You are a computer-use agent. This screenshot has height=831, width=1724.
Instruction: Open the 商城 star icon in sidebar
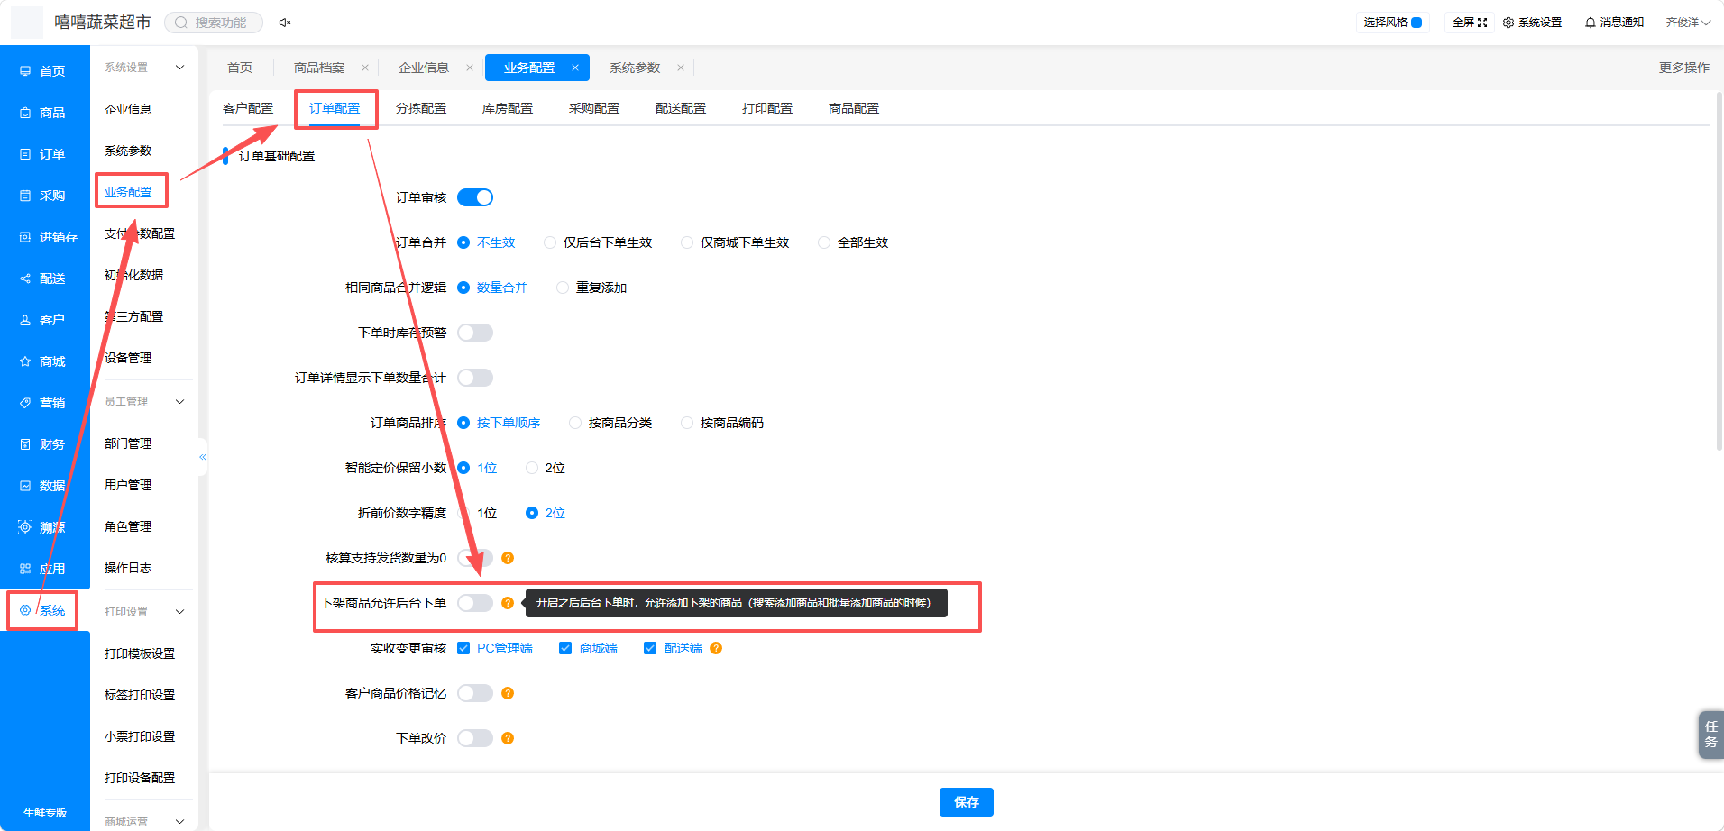[25, 361]
